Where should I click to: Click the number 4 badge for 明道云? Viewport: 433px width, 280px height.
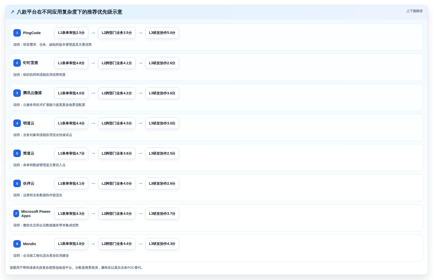[x=17, y=123]
